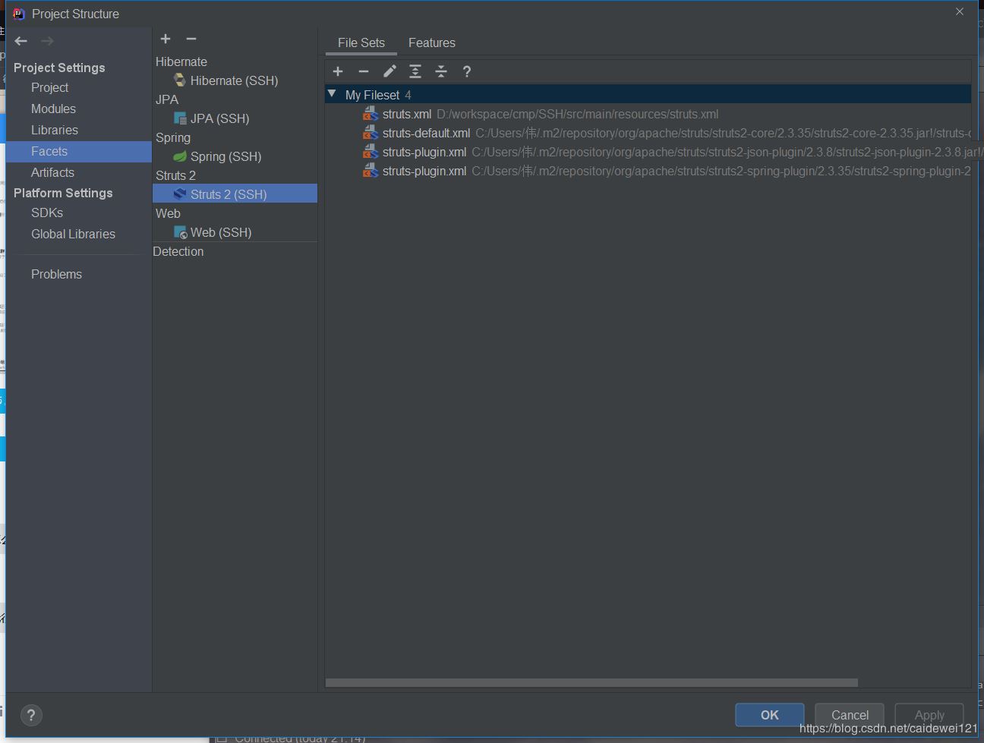Open help from the bottom-left question mark
The width and height of the screenshot is (984, 743).
point(31,715)
